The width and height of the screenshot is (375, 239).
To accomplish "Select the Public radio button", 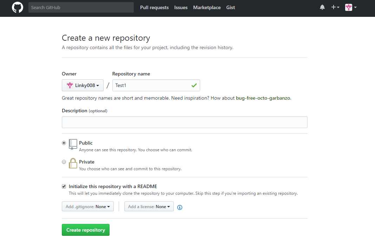I will (64, 143).
